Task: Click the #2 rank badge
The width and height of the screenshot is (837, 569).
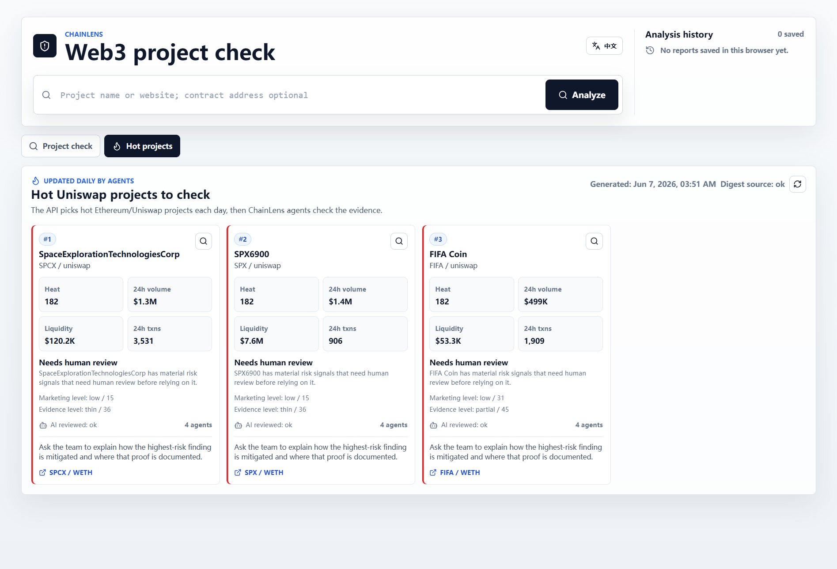Action: click(243, 239)
